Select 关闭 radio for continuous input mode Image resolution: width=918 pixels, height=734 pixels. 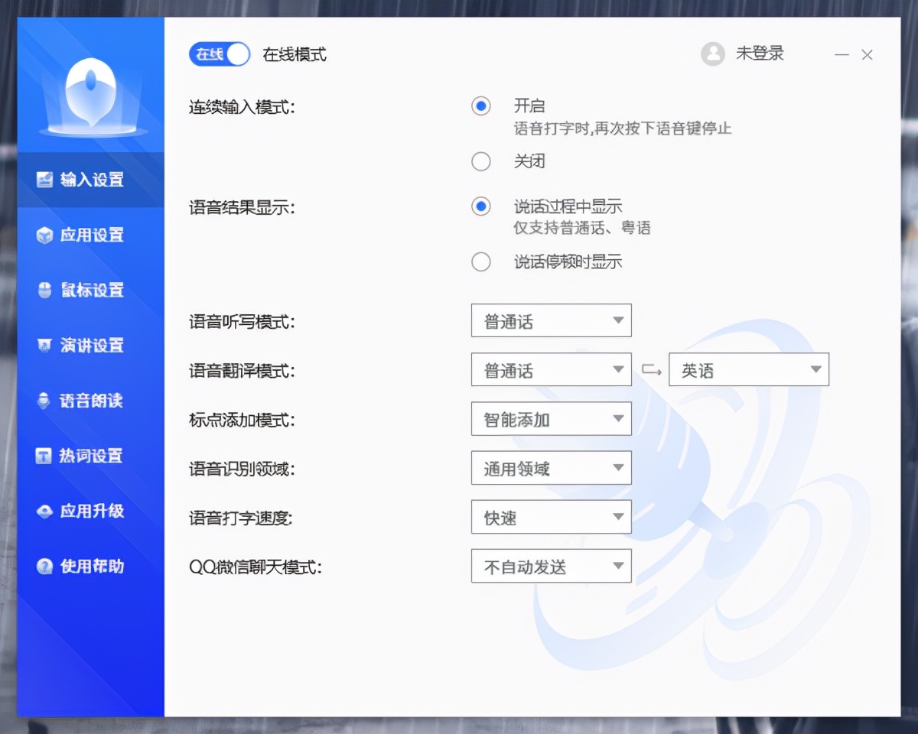[481, 161]
